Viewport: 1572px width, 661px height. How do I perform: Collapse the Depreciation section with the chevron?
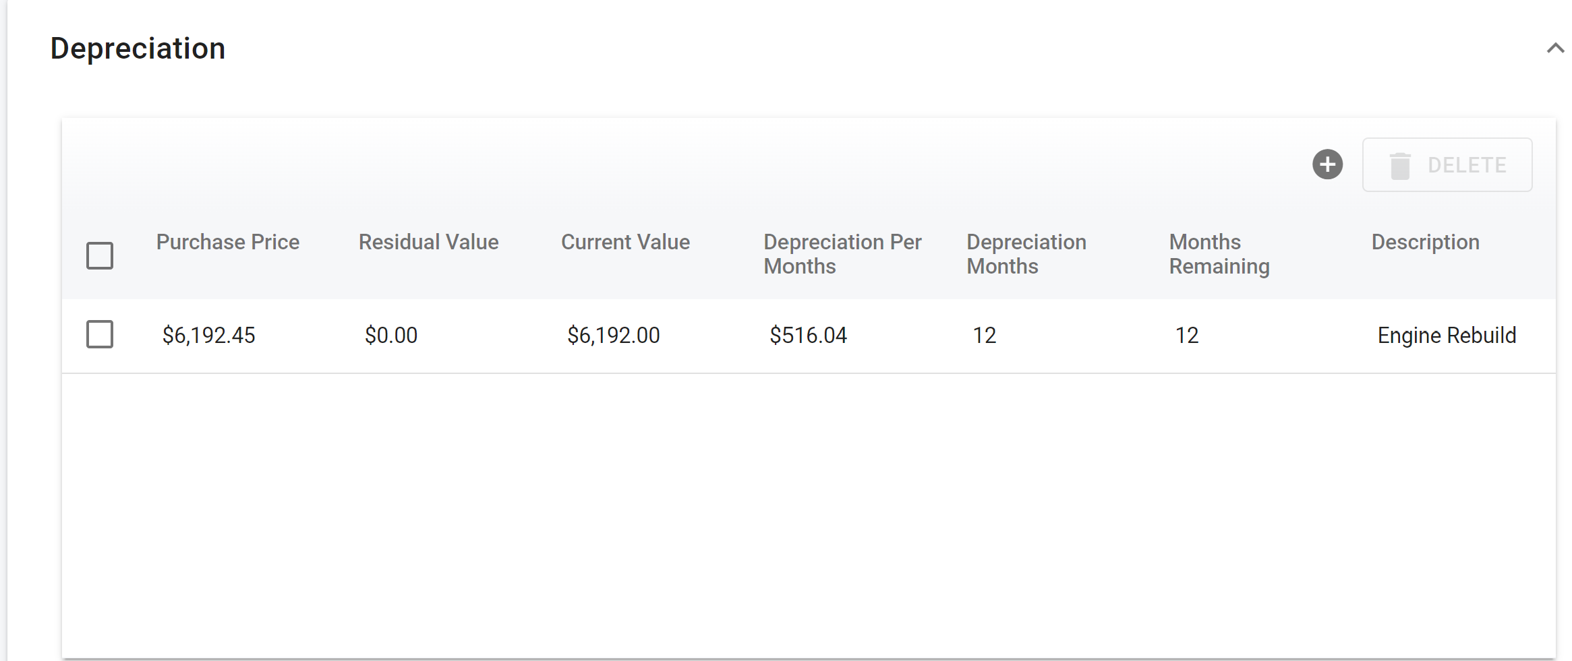(x=1555, y=48)
